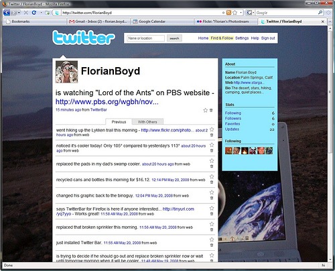335x271 pixels.
Task: Open the Home link
Action: 203,38
